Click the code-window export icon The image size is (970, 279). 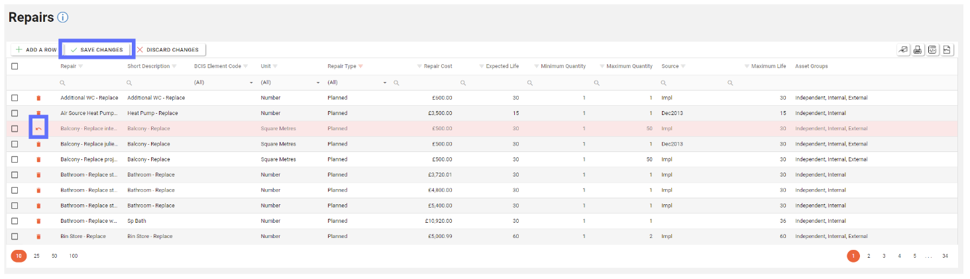pyautogui.click(x=932, y=50)
